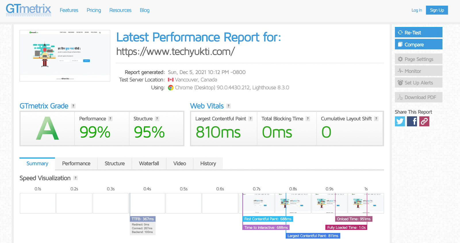Switch to the Video tab
The image size is (460, 243).
click(180, 163)
